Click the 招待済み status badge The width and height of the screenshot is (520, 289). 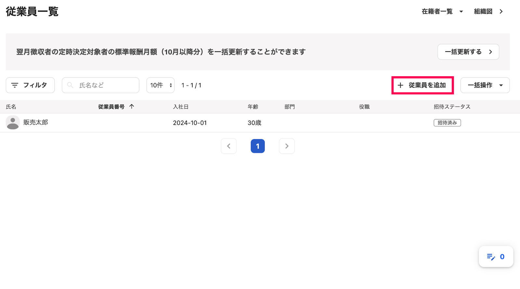[x=447, y=123]
